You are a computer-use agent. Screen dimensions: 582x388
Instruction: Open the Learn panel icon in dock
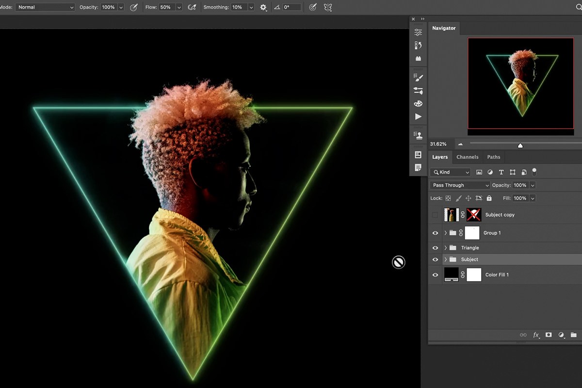[418, 155]
